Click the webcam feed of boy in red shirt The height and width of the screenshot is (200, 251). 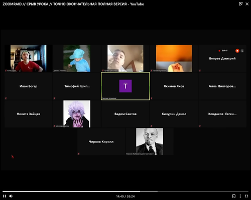[x=29, y=58]
